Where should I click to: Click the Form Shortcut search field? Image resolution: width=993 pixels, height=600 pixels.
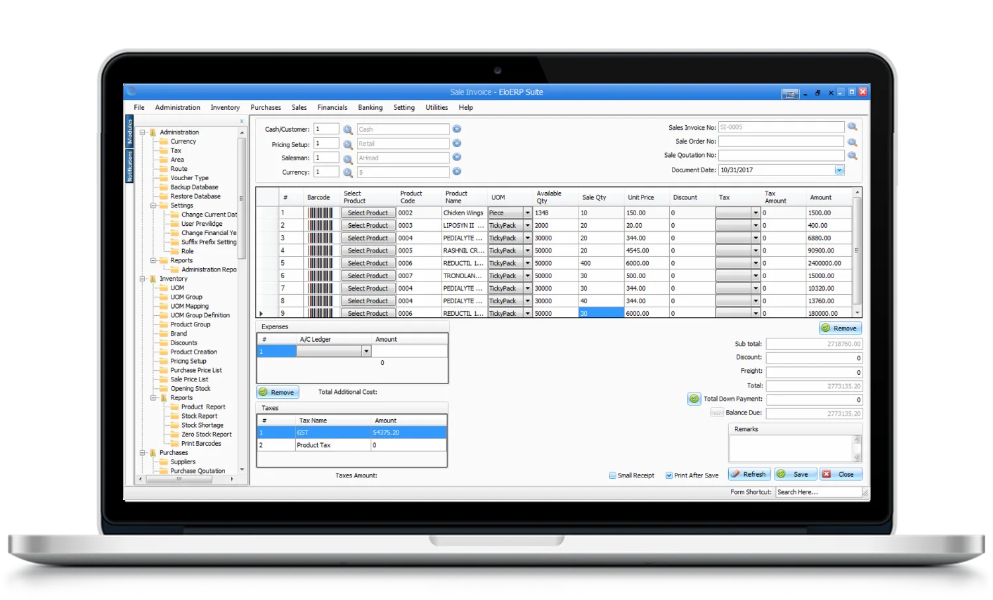coord(818,492)
